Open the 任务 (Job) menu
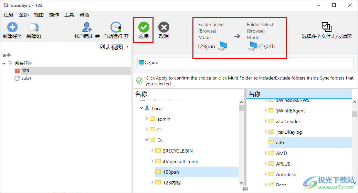 [9, 15]
